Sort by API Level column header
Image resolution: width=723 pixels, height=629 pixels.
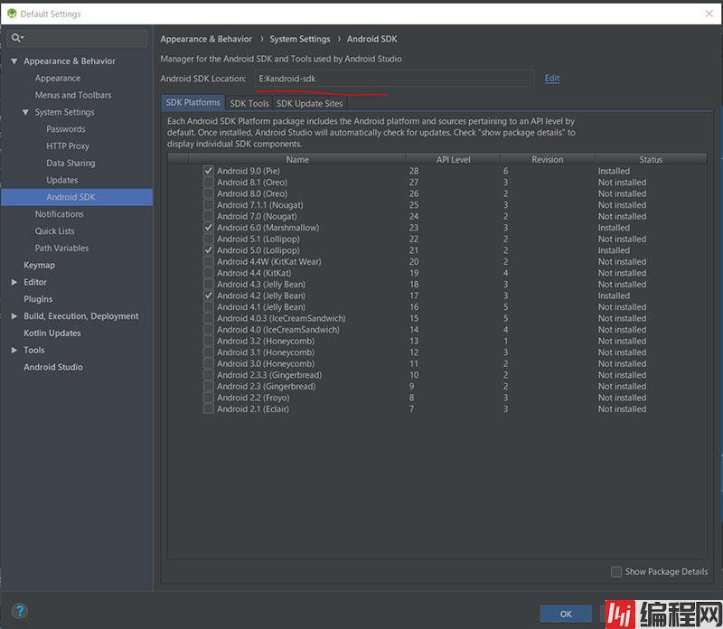coord(454,159)
